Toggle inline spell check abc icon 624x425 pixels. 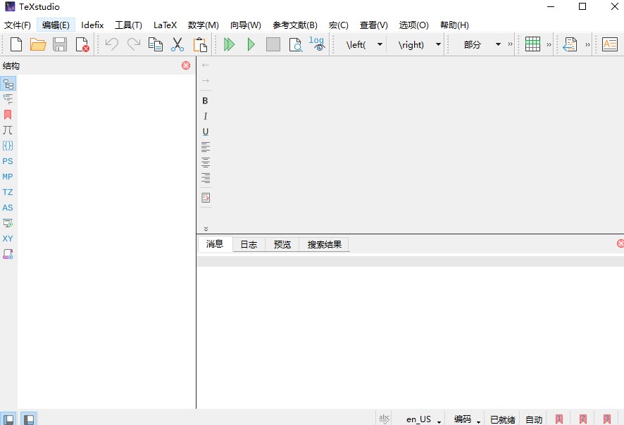pos(385,419)
